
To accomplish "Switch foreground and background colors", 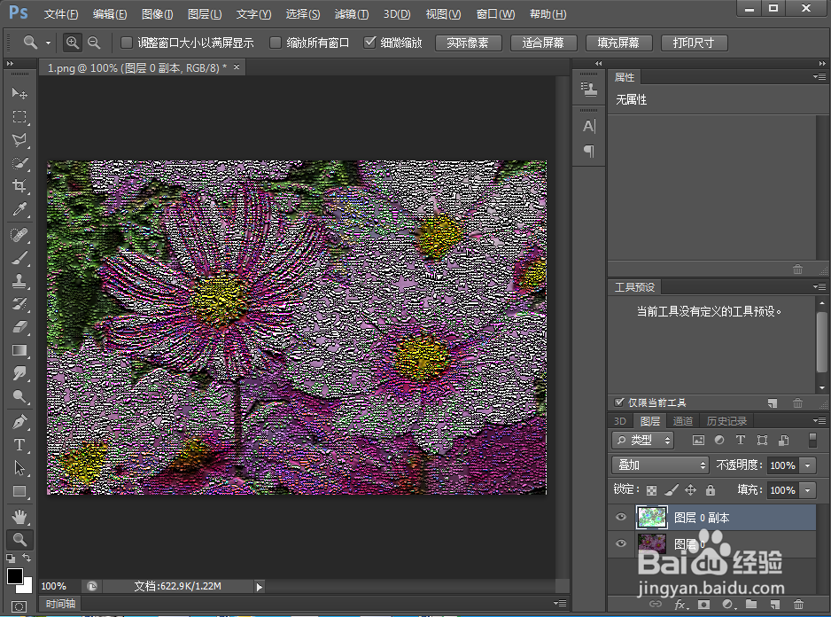I will point(27,558).
